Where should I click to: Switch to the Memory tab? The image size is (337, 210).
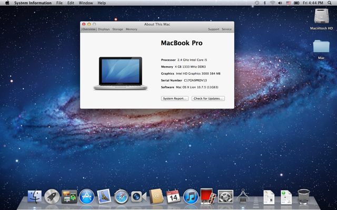tap(131, 29)
